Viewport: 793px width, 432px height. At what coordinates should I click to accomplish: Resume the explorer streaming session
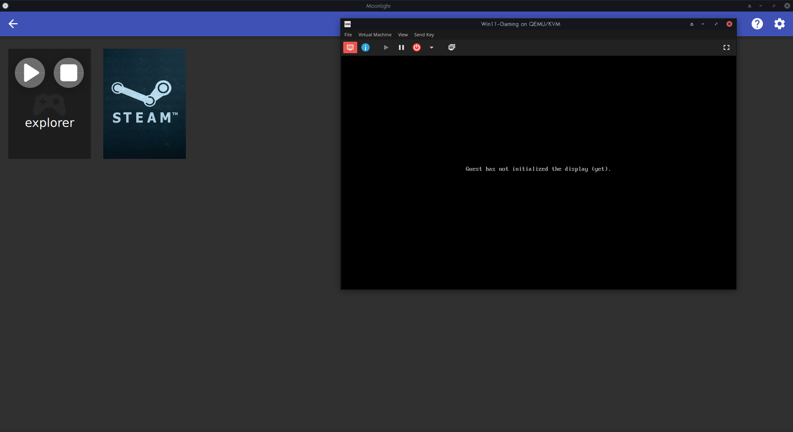30,73
